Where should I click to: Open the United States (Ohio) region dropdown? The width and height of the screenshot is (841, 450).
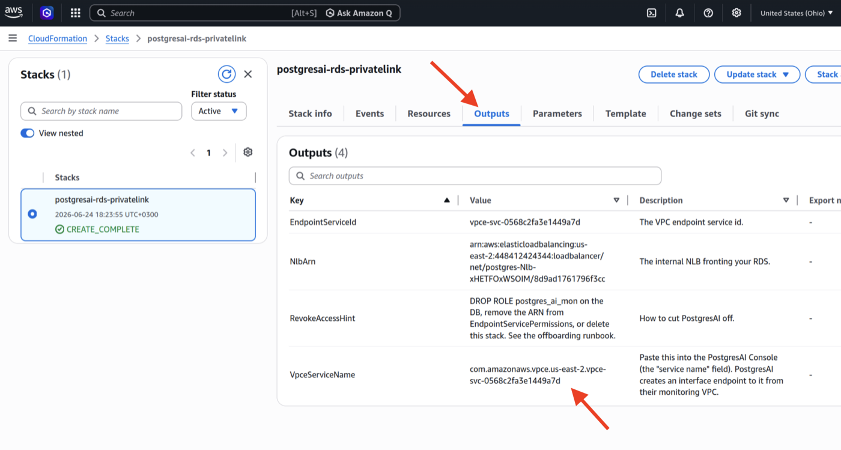tap(797, 13)
